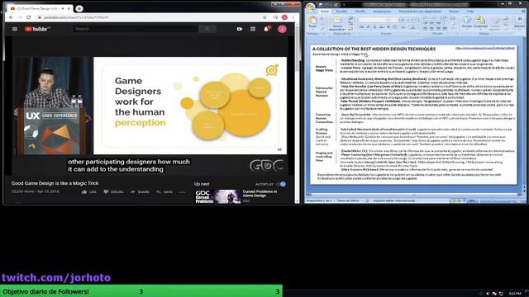
Task: Go back using Chrome's back arrow
Action: click(x=11, y=17)
